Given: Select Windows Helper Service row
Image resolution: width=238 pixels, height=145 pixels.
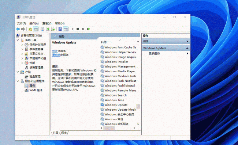Looking at the screenshot, I should [x=118, y=52].
